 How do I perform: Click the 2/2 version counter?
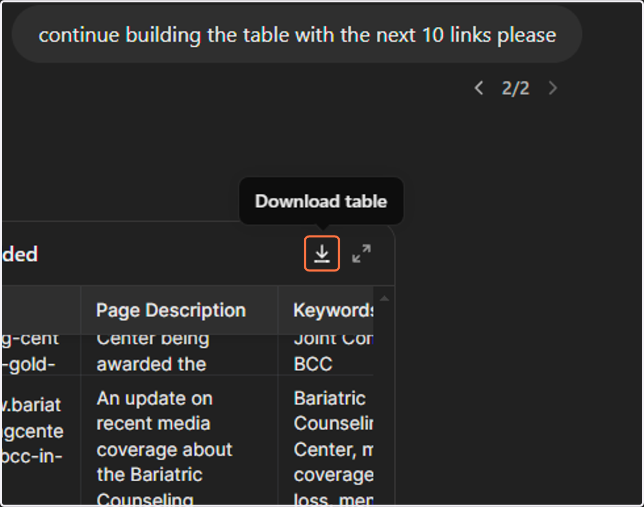click(515, 88)
